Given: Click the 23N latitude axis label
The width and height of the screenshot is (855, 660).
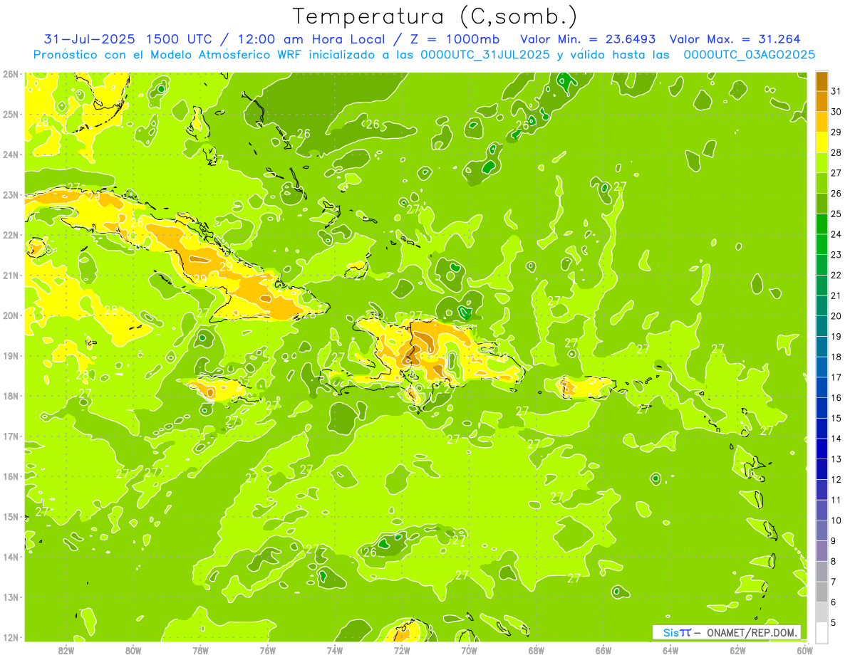Looking at the screenshot, I should pos(10,195).
